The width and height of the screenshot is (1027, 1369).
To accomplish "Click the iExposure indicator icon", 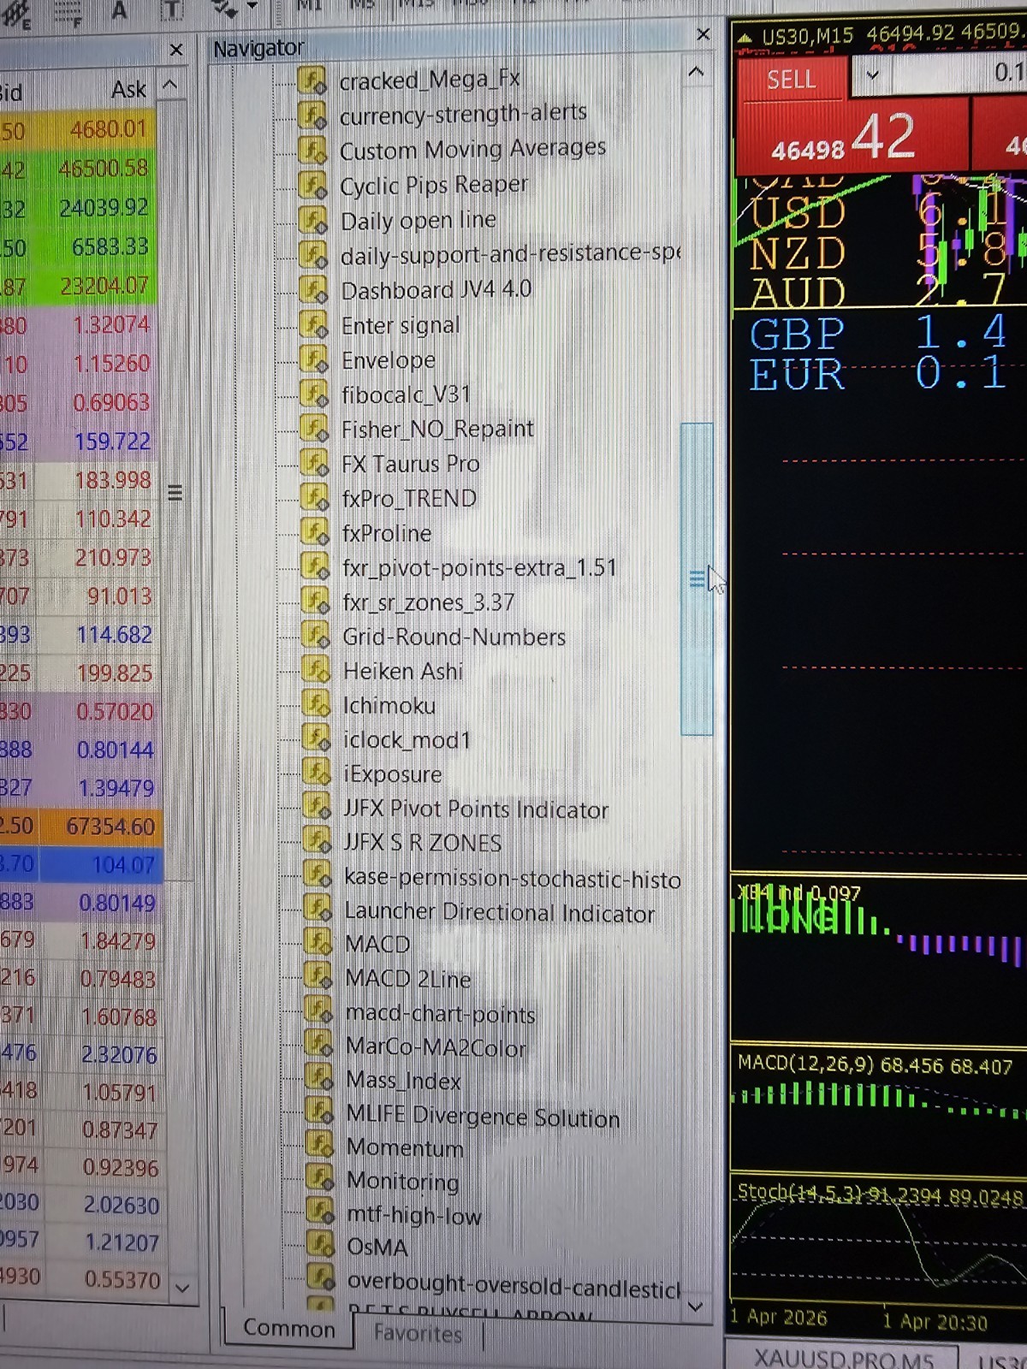I will [317, 773].
